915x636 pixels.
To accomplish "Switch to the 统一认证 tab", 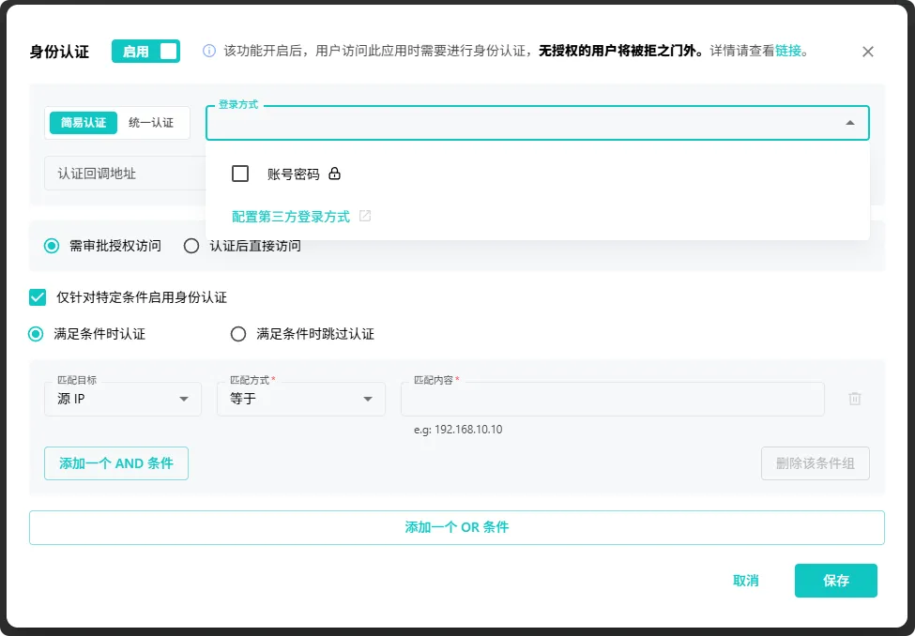I will click(151, 123).
